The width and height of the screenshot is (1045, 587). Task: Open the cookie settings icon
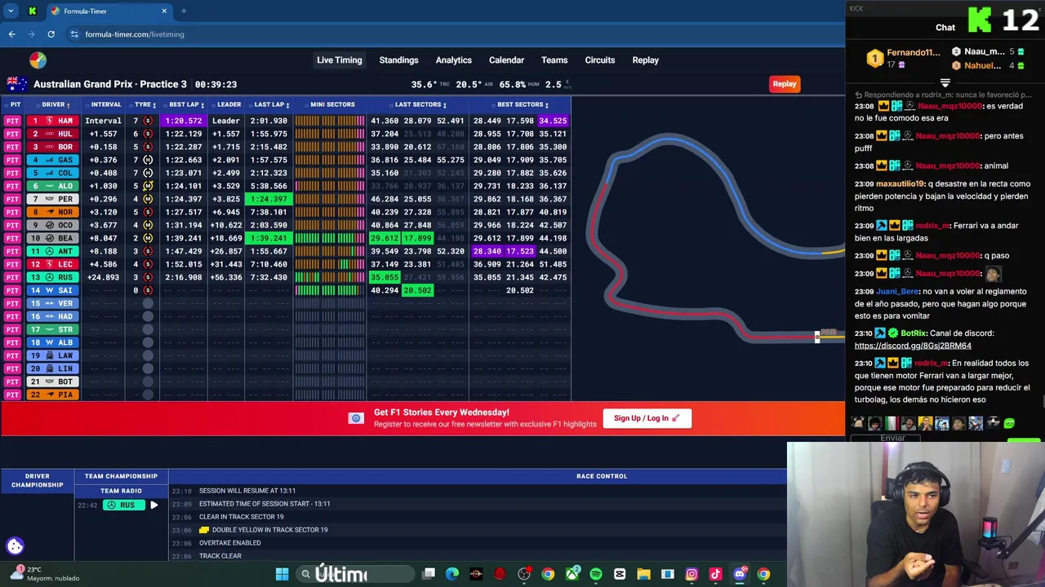[x=15, y=546]
